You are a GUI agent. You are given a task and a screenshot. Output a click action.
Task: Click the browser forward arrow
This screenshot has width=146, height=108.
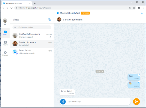7,8
